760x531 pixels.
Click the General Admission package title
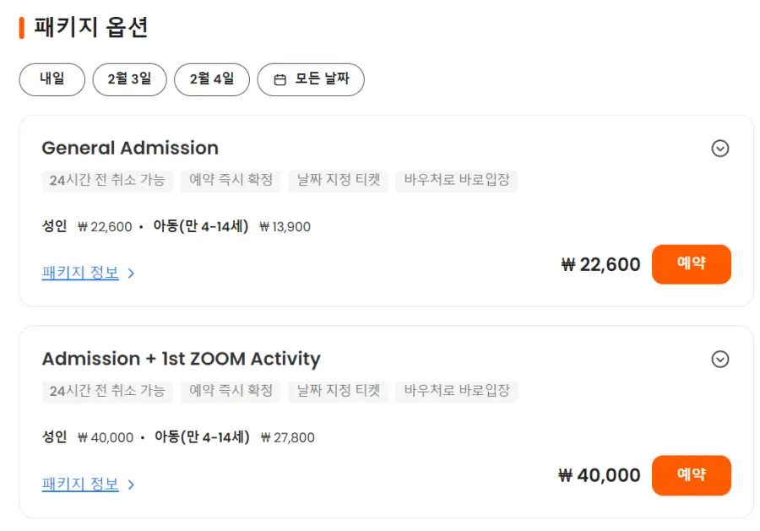click(130, 148)
